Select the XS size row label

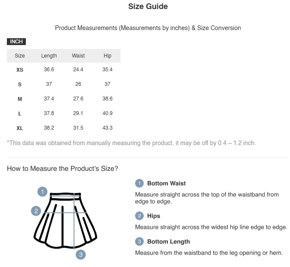tap(20, 70)
